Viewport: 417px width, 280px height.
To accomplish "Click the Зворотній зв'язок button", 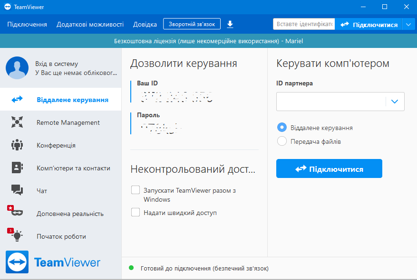I will point(192,23).
